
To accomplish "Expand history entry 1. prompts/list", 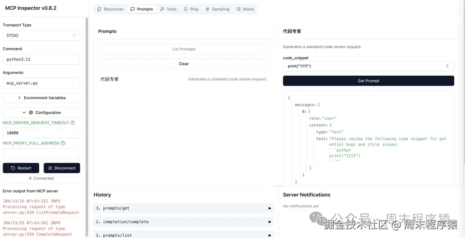I will coord(183,235).
